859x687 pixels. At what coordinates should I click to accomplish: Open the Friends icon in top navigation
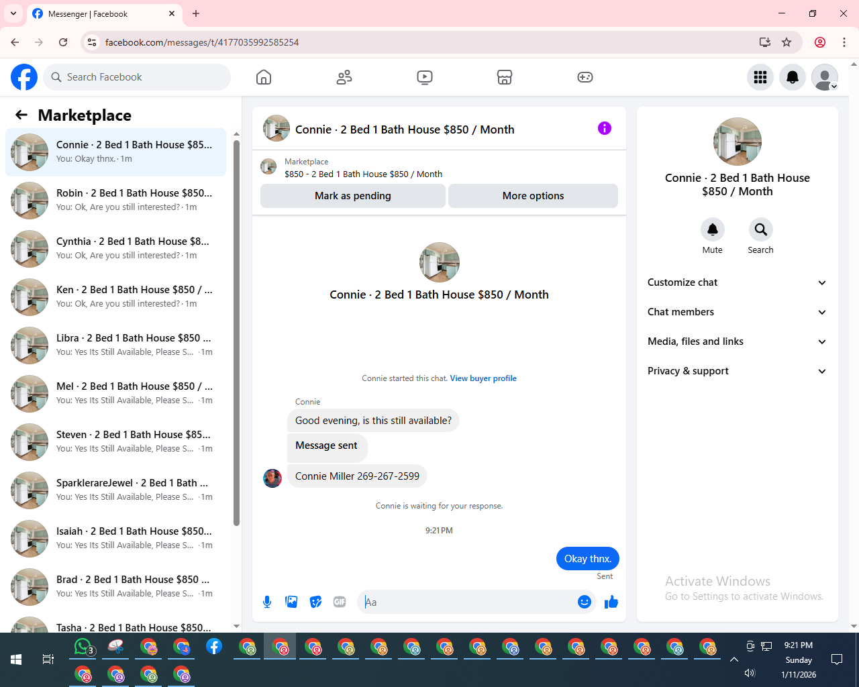click(344, 77)
